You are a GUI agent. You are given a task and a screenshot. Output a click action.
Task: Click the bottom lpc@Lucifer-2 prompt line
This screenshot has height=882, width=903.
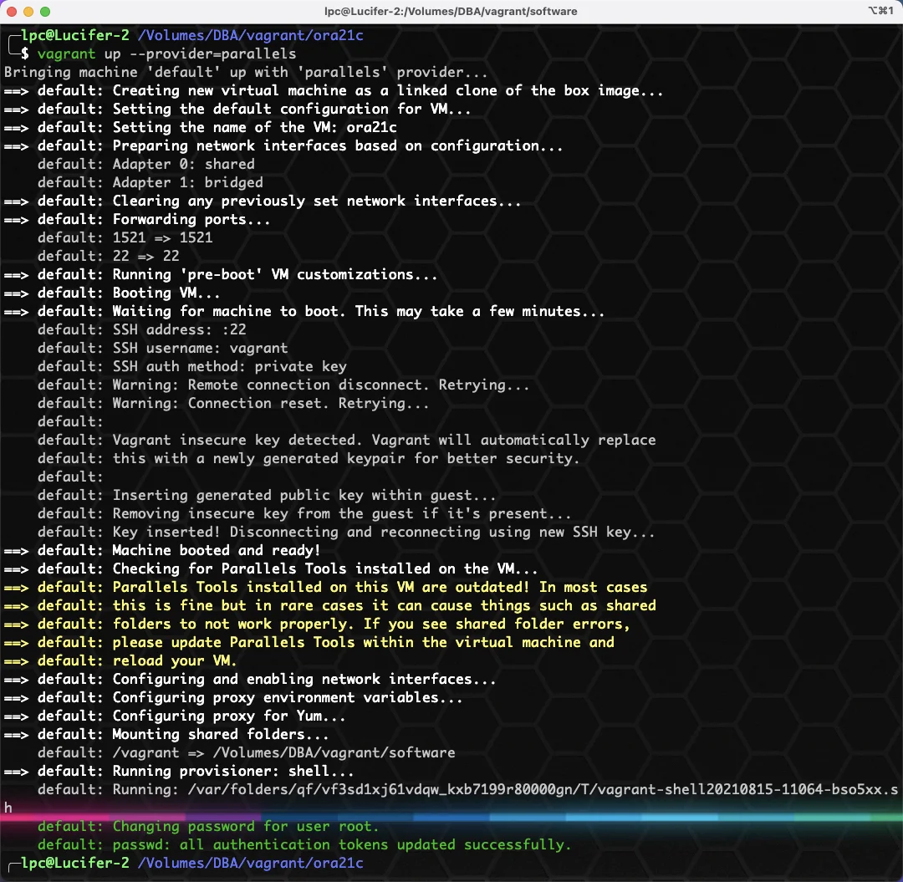click(x=186, y=864)
